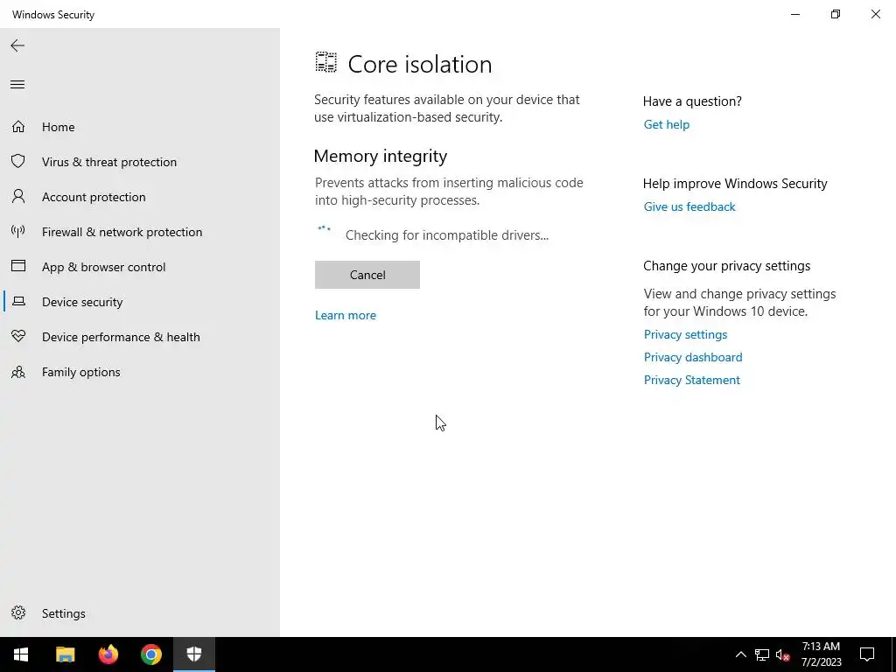Open the Privacy Statement link
The height and width of the screenshot is (672, 896).
coord(691,380)
